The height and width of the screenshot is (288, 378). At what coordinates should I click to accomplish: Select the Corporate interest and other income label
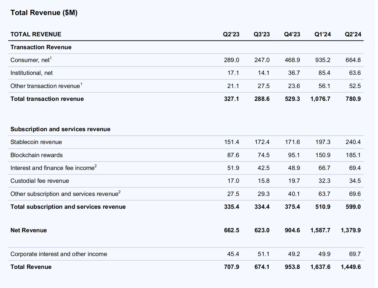point(58,254)
